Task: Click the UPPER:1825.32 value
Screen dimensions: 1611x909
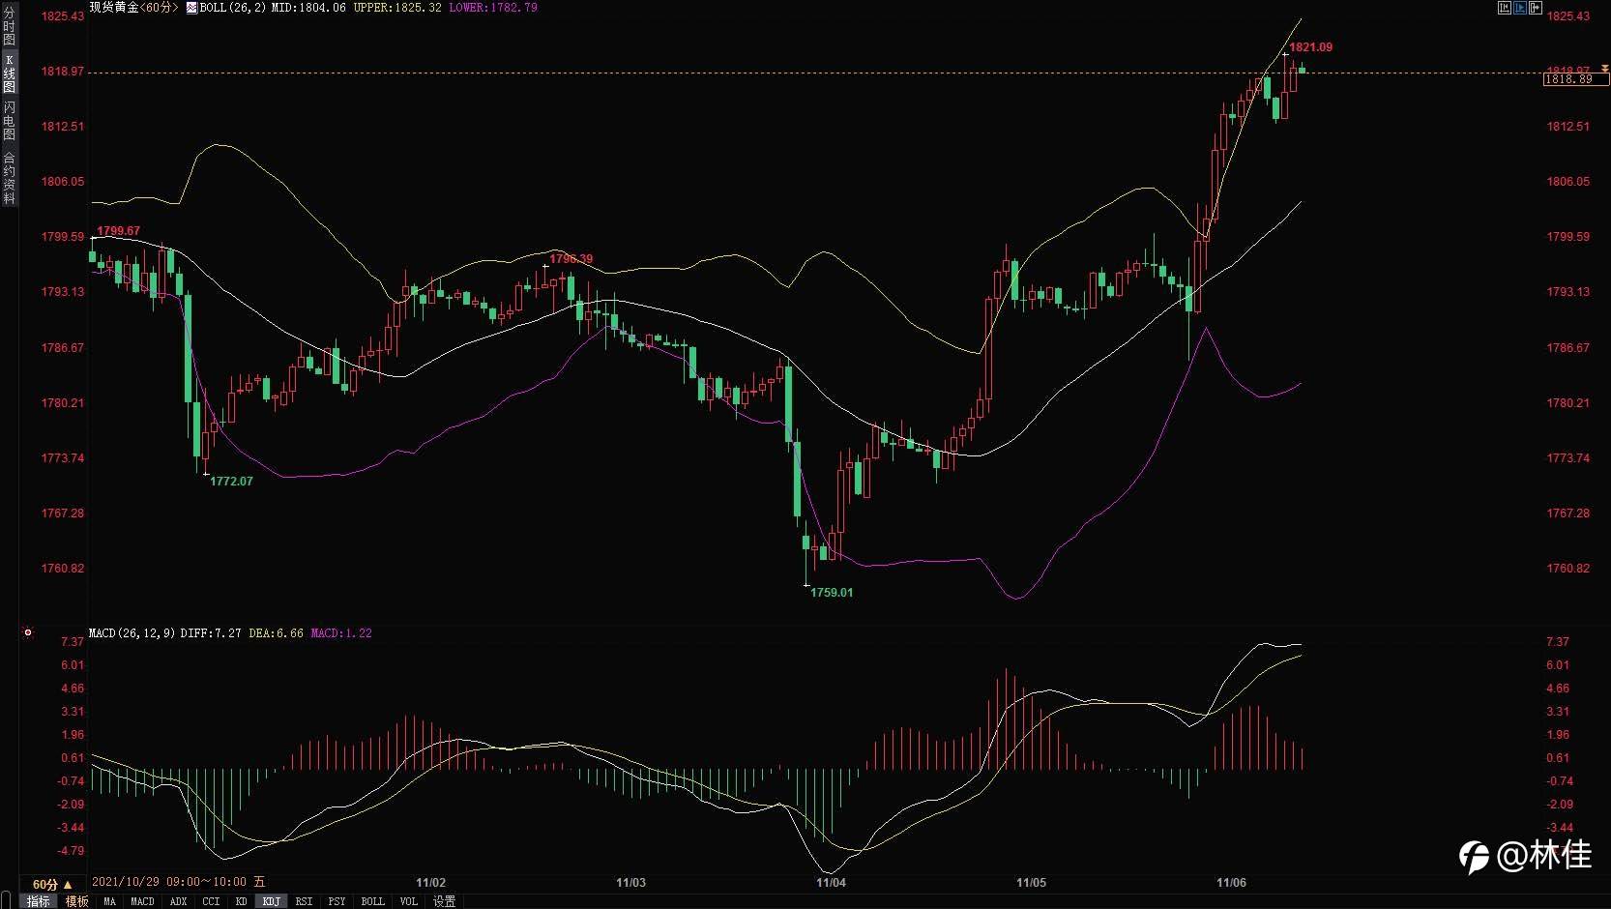Action: pyautogui.click(x=396, y=8)
